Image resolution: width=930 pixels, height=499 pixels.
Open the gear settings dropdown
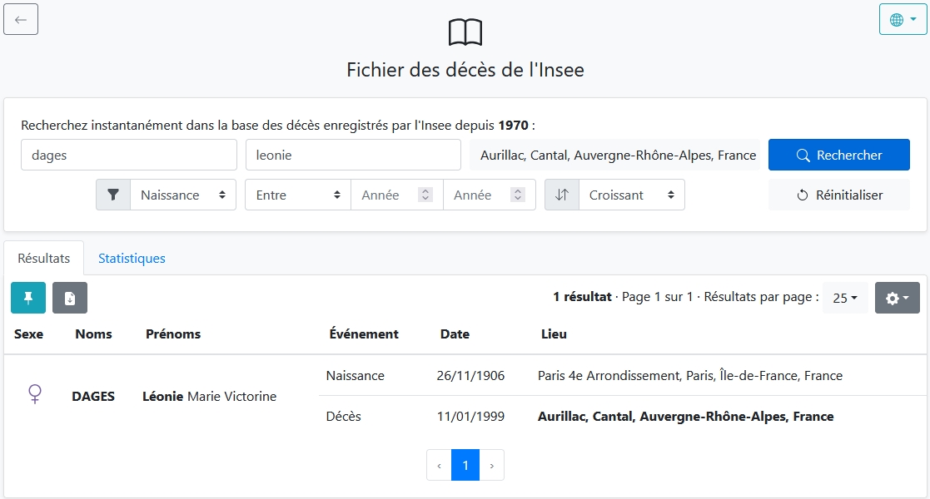[x=897, y=298]
